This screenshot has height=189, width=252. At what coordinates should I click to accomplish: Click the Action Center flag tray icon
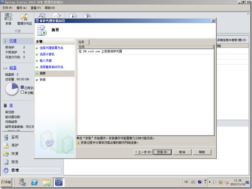coord(215,182)
